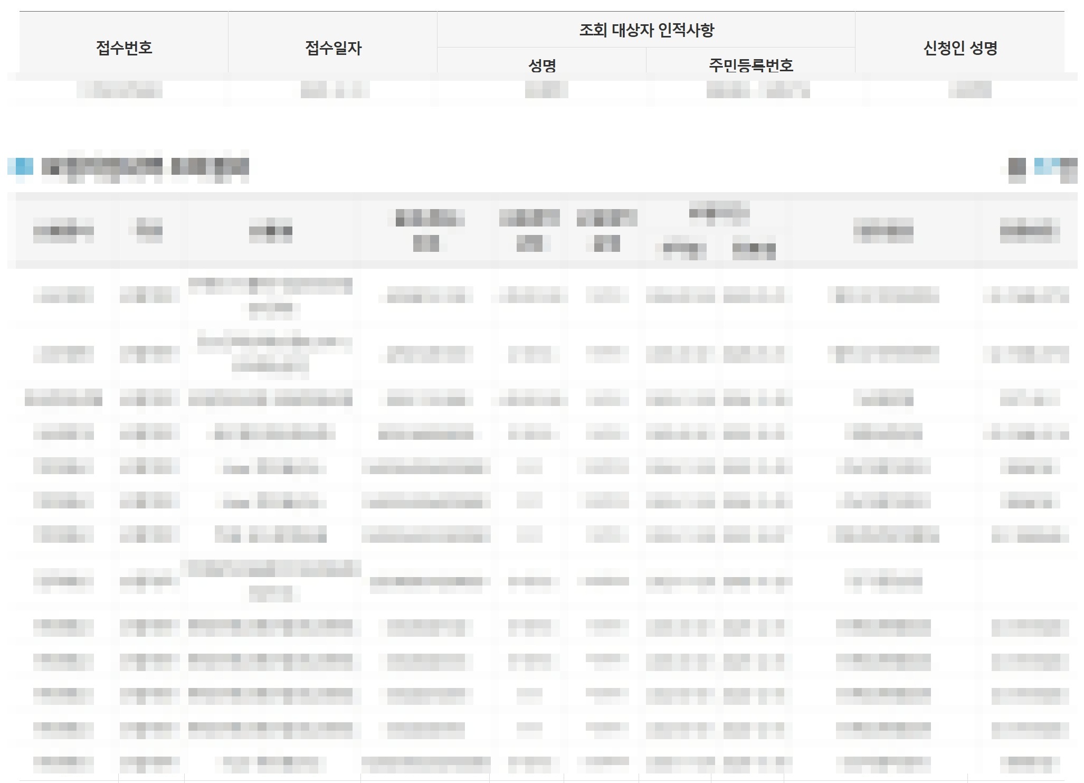Click the blurred section title beside blue icon
The width and height of the screenshot is (1084, 783).
pos(145,167)
